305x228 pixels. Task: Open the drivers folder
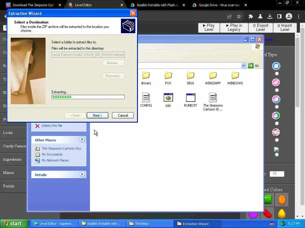[x=146, y=78]
